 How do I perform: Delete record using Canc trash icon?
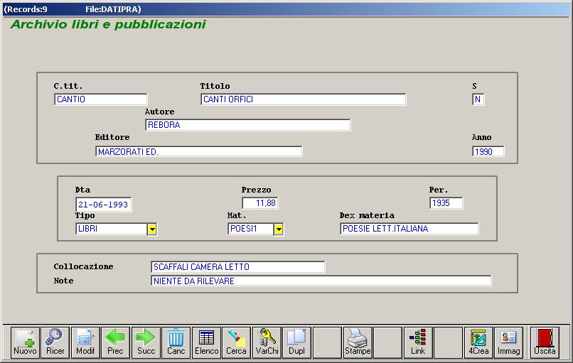pos(176,342)
